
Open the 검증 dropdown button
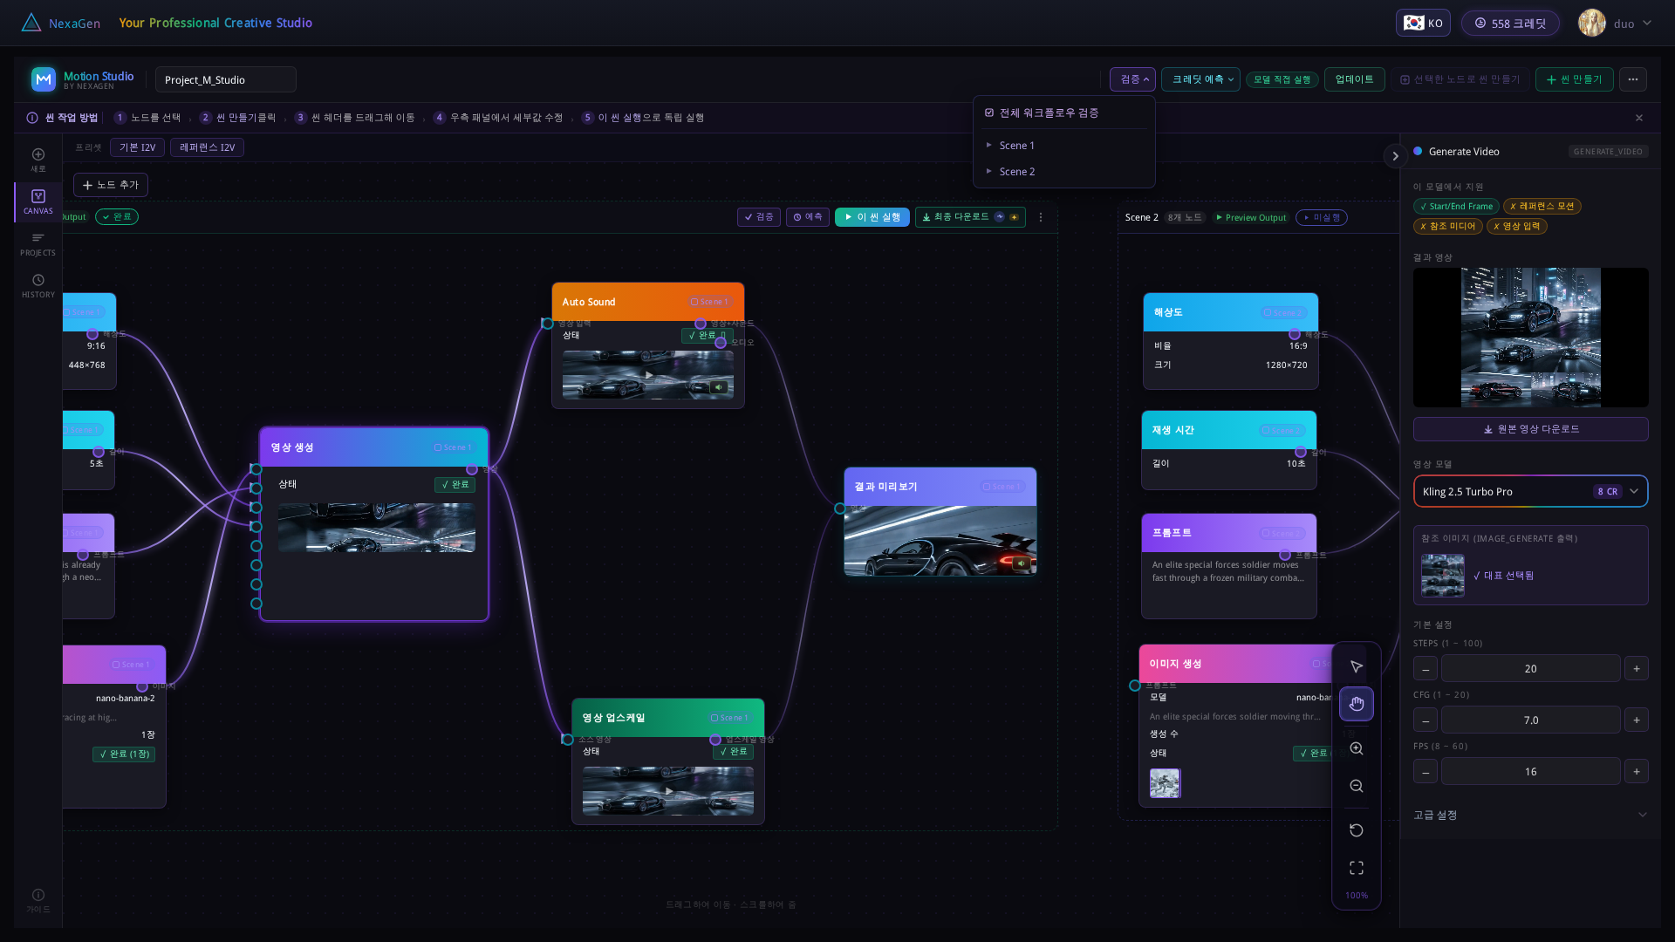tap(1132, 79)
